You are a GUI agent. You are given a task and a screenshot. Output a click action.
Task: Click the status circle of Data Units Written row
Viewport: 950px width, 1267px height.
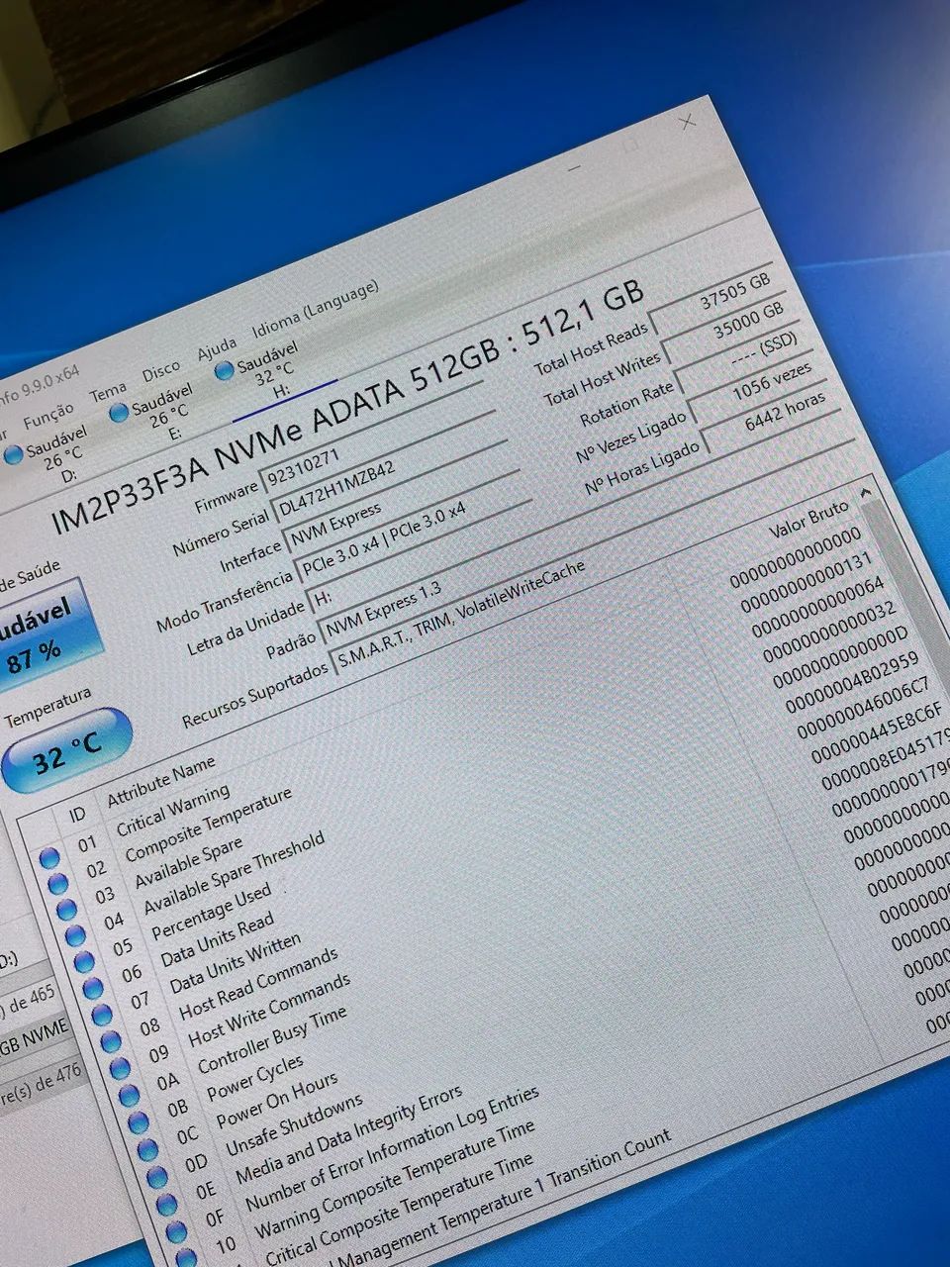tap(102, 1015)
